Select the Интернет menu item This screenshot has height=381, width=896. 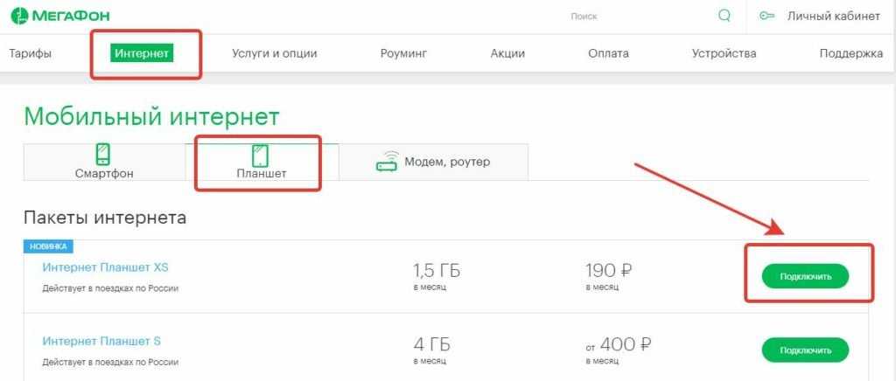pyautogui.click(x=142, y=53)
